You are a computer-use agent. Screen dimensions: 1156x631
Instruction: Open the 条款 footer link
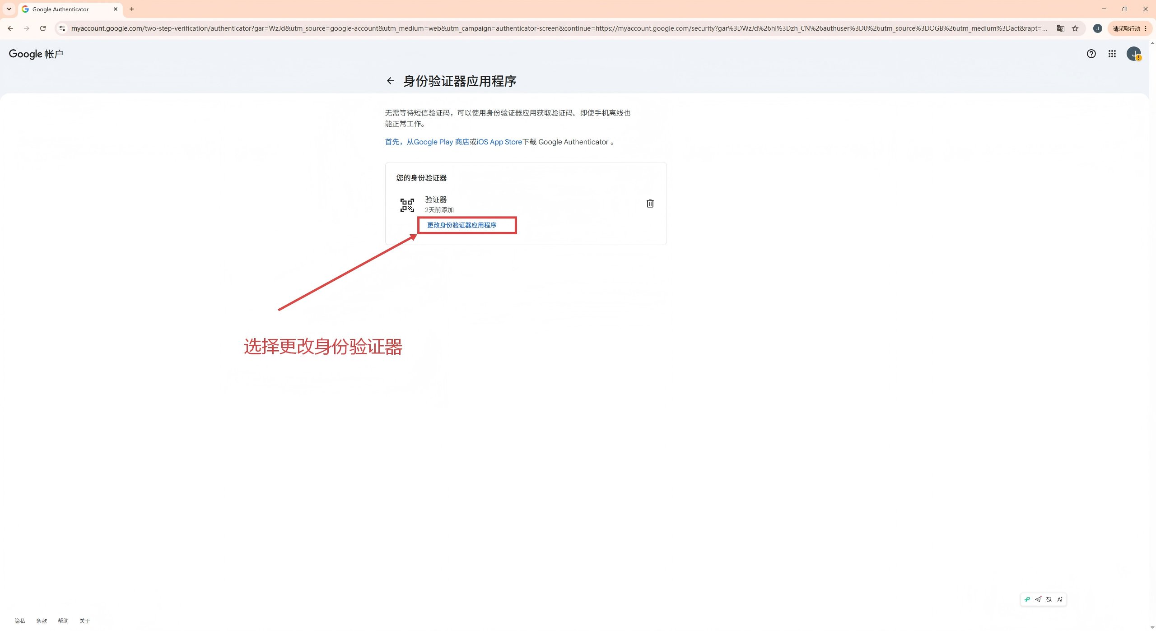coord(42,621)
